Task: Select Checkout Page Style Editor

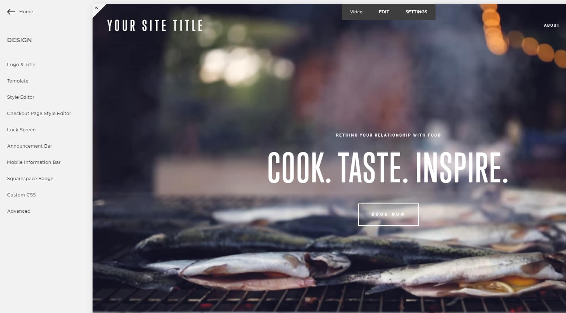Action: click(39, 113)
